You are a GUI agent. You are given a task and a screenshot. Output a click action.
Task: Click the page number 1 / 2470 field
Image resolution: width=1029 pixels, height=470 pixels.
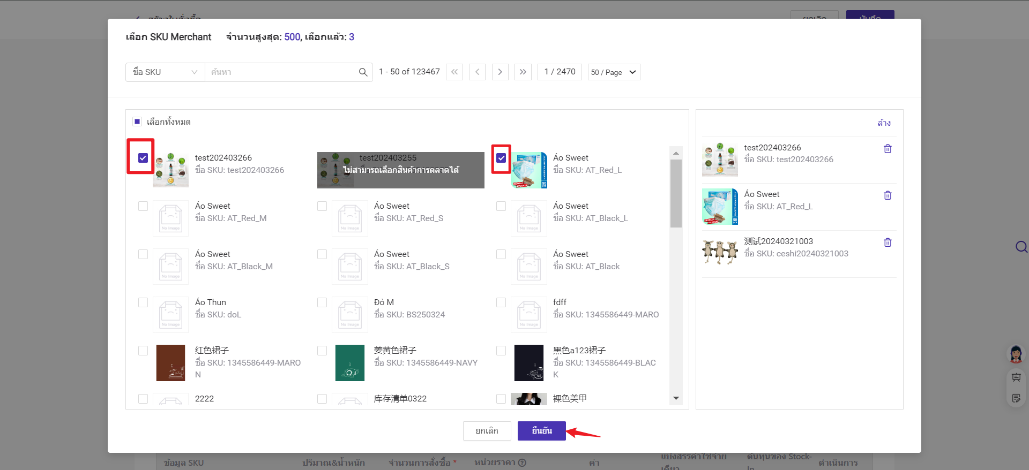click(x=560, y=72)
